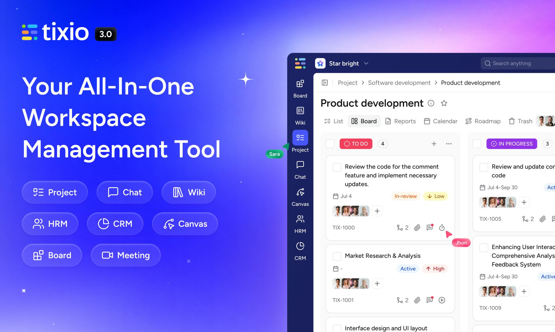
Task: Open comments on TIX-1000 card
Action: (x=430, y=227)
